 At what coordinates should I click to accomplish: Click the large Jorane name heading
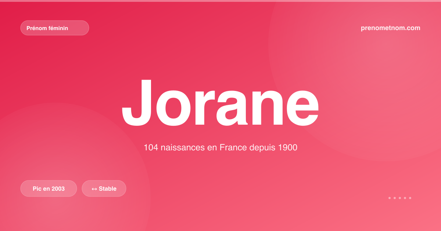tap(220, 102)
